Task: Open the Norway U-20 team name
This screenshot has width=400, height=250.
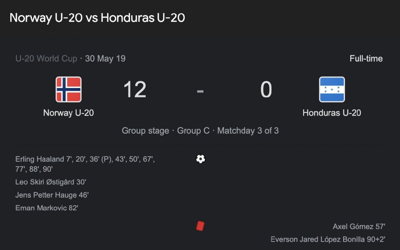Action: click(68, 113)
